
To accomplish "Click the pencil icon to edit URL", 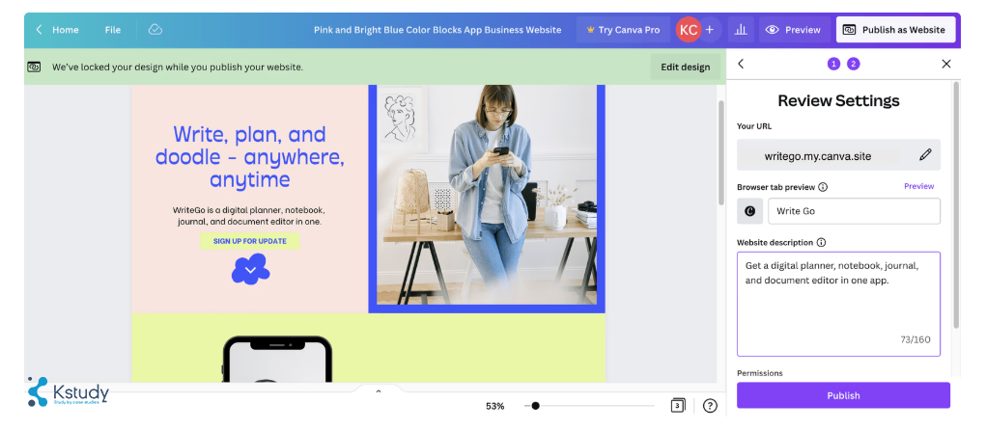I will (x=924, y=154).
